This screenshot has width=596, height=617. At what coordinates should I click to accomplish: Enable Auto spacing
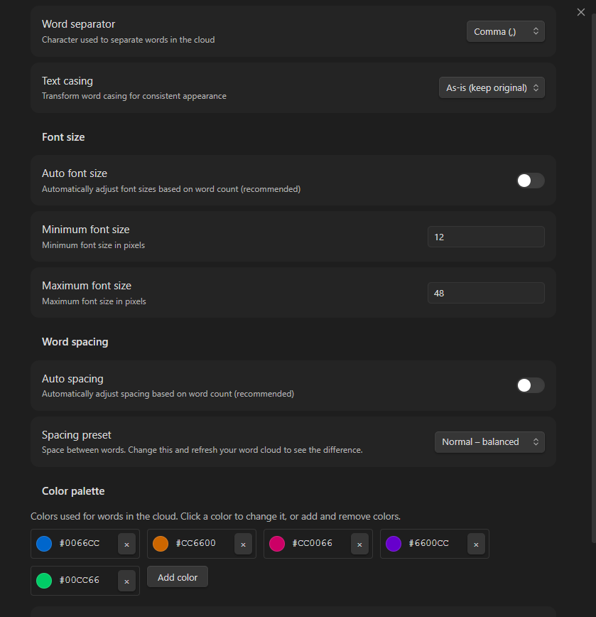coord(530,385)
